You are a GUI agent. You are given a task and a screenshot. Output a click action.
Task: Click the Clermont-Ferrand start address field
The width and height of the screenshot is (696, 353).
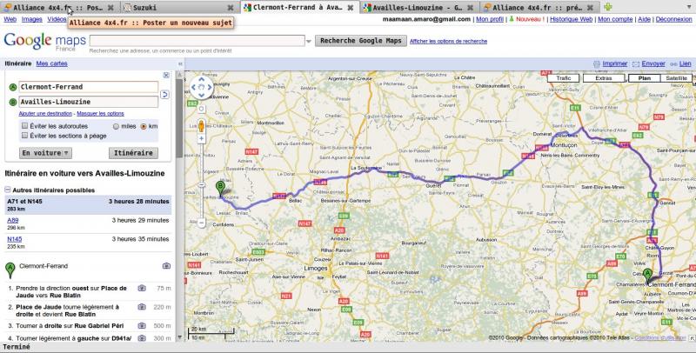click(x=89, y=87)
